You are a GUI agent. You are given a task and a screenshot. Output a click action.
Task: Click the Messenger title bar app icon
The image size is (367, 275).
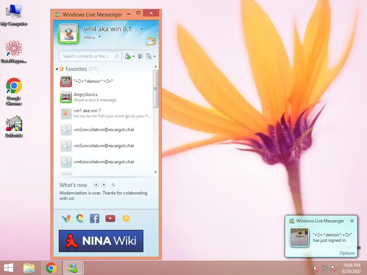pos(57,14)
